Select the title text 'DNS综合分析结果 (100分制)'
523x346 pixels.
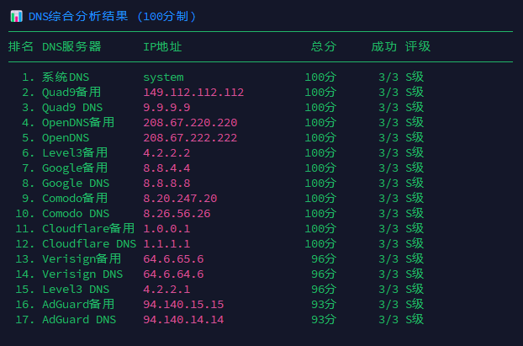pyautogui.click(x=113, y=16)
